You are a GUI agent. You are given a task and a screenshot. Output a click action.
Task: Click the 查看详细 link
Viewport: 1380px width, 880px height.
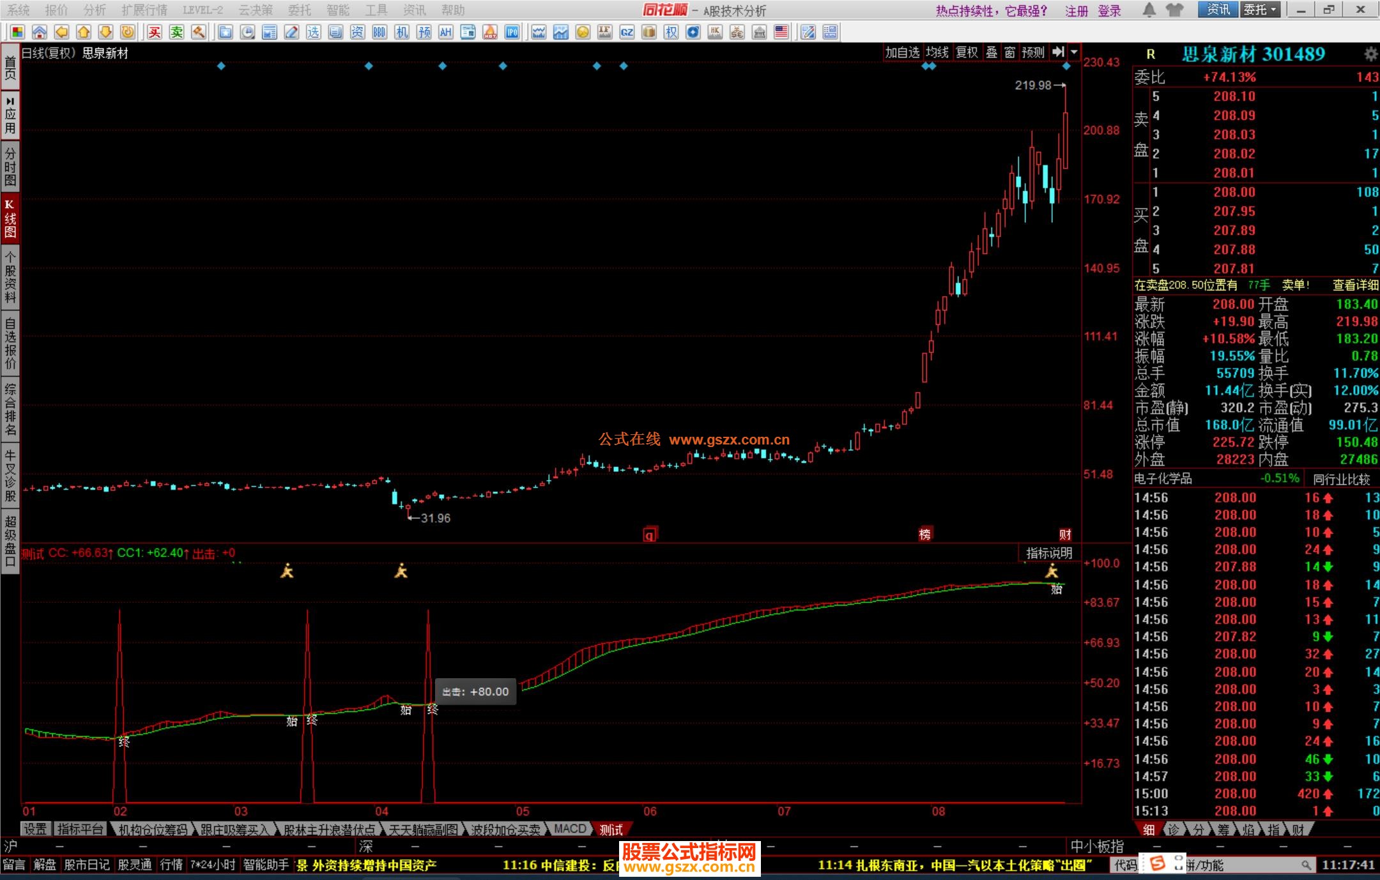coord(1354,285)
